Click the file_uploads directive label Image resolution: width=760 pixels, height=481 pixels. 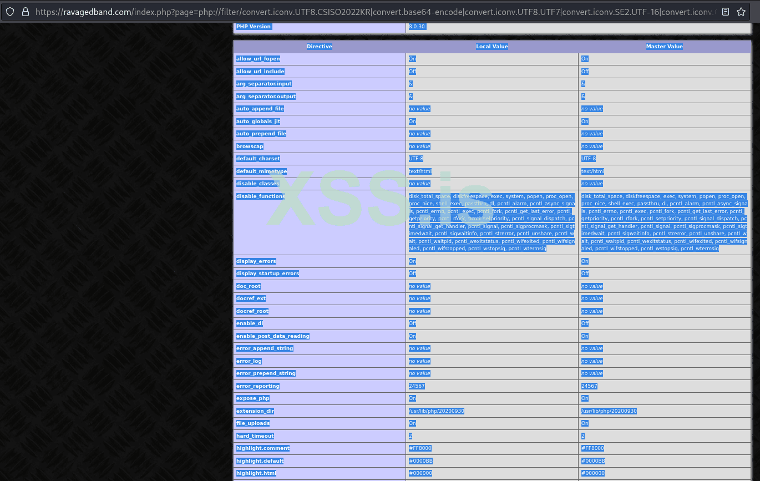[x=252, y=423]
